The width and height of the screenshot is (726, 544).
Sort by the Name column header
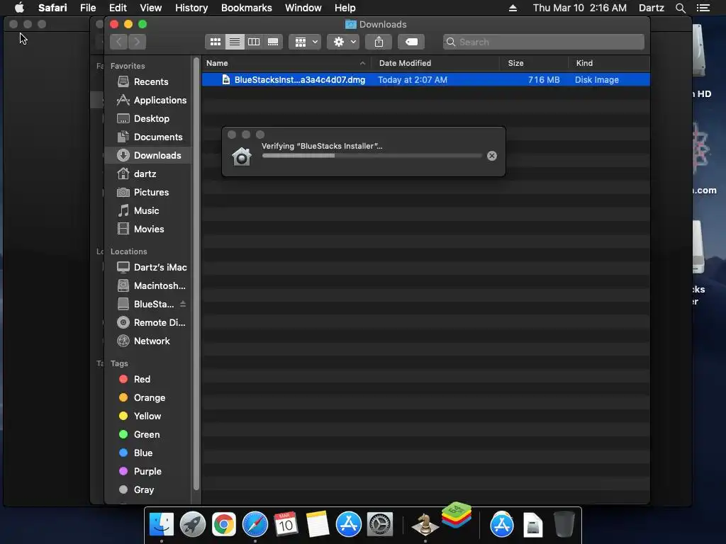point(217,63)
